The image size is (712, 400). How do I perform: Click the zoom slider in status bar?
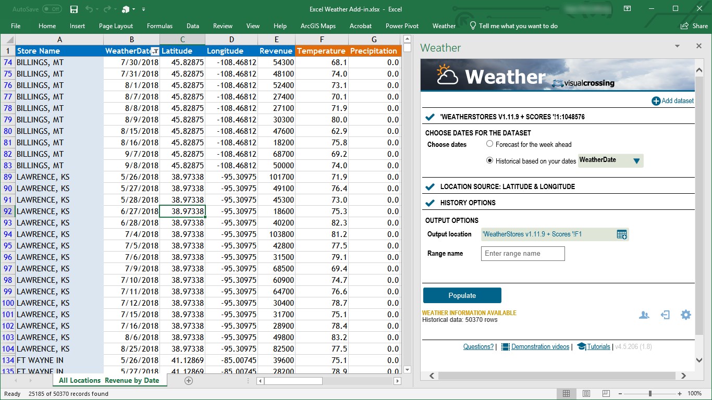pos(650,394)
